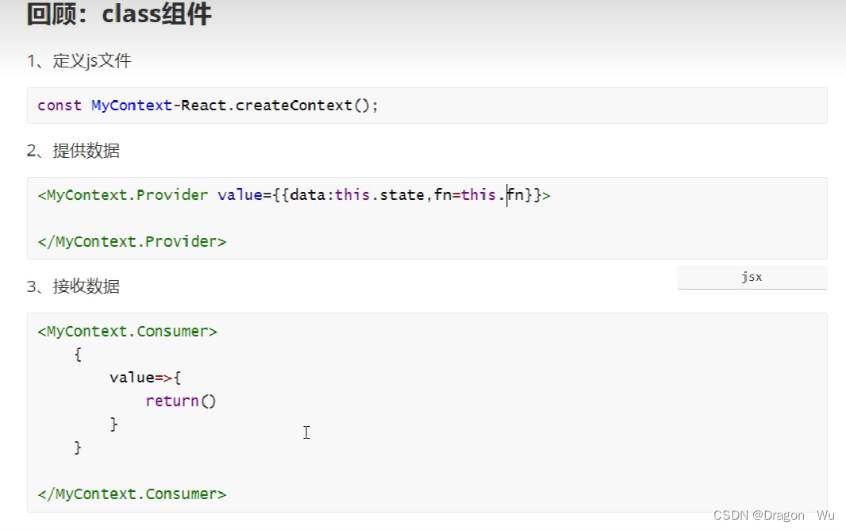Click the value attribute of Provider
Screen dimensions: 846x530
pos(240,194)
